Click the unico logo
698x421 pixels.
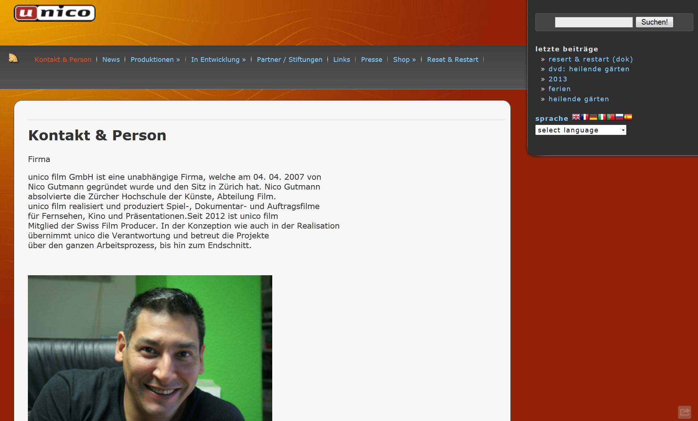55,13
